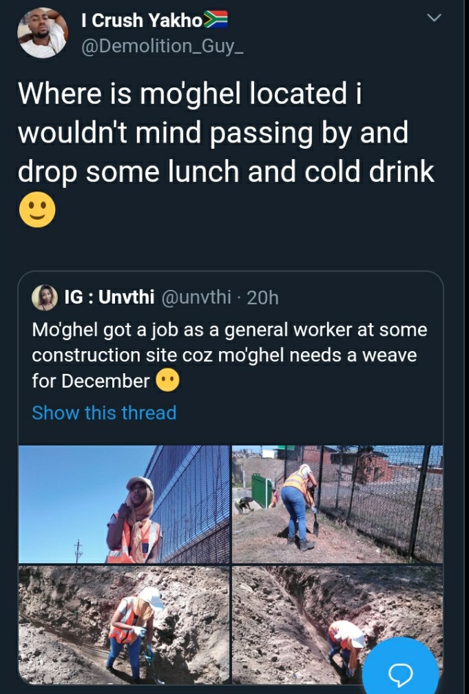Viewport: 469px width, 694px height.
Task: View photo of worker in white hat in trench
Action: [124, 625]
